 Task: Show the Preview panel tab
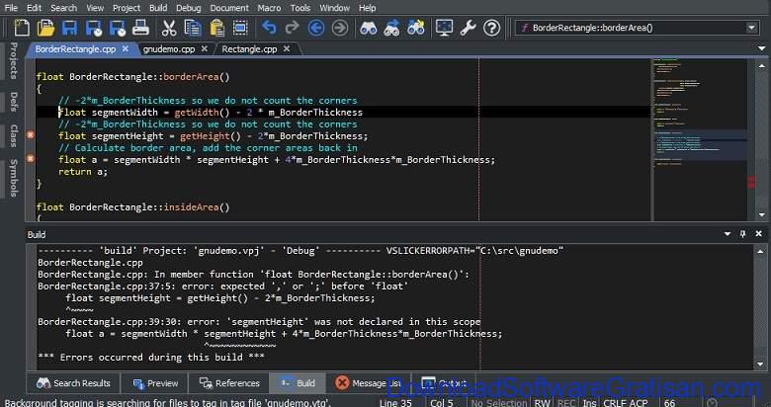point(156,383)
